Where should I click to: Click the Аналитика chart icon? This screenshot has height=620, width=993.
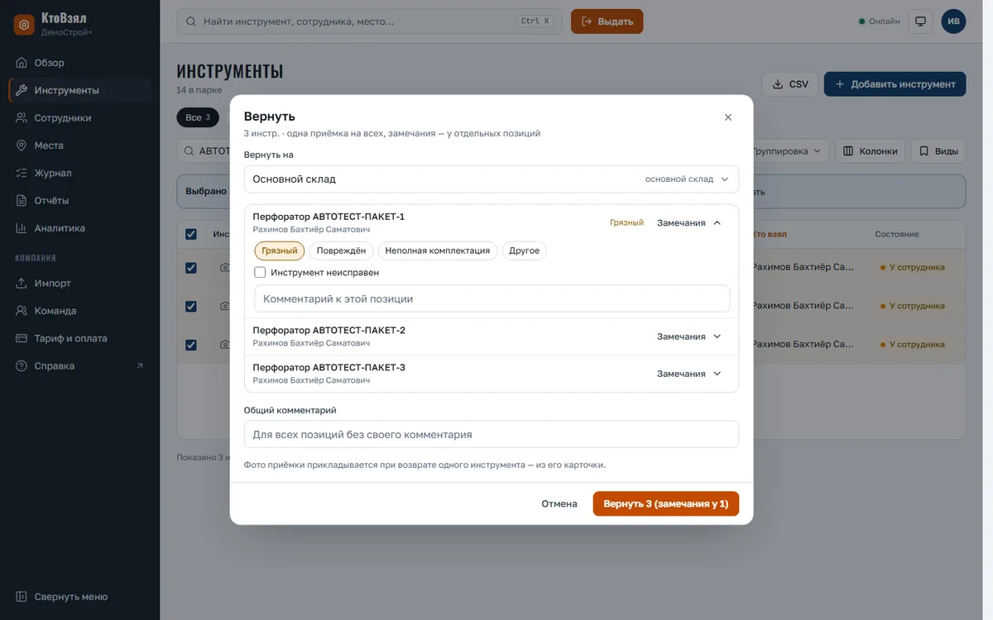click(x=22, y=228)
